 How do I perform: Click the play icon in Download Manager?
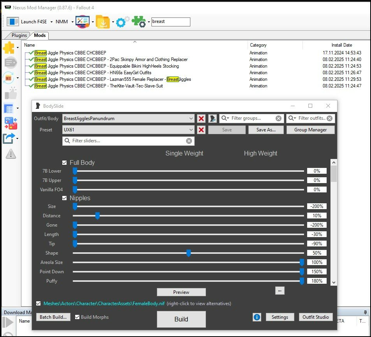coord(8,322)
